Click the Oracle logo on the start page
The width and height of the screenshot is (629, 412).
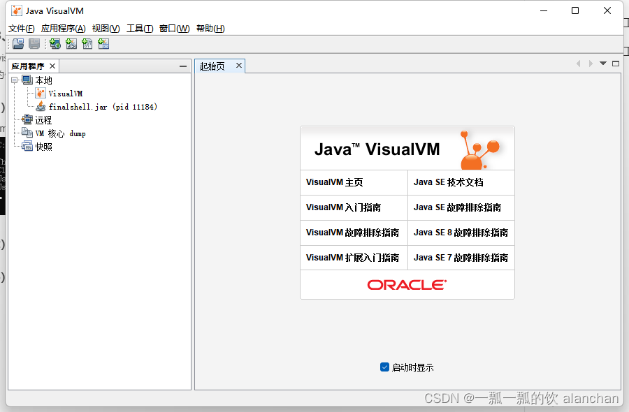[406, 284]
